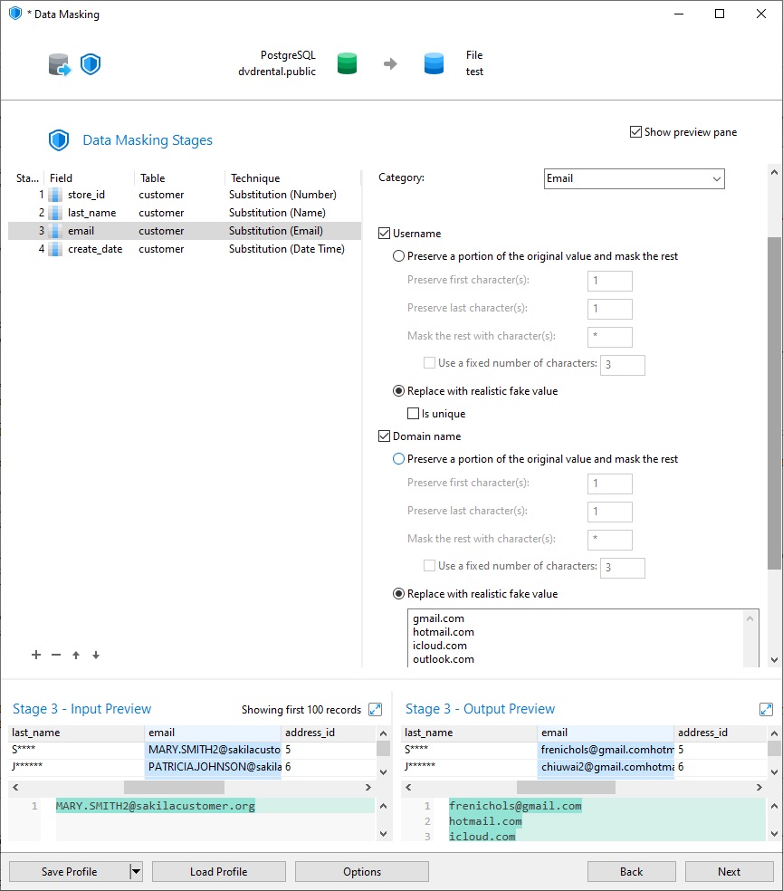Screen dimensions: 783x891
Task: Open the Options button
Action: 362,871
